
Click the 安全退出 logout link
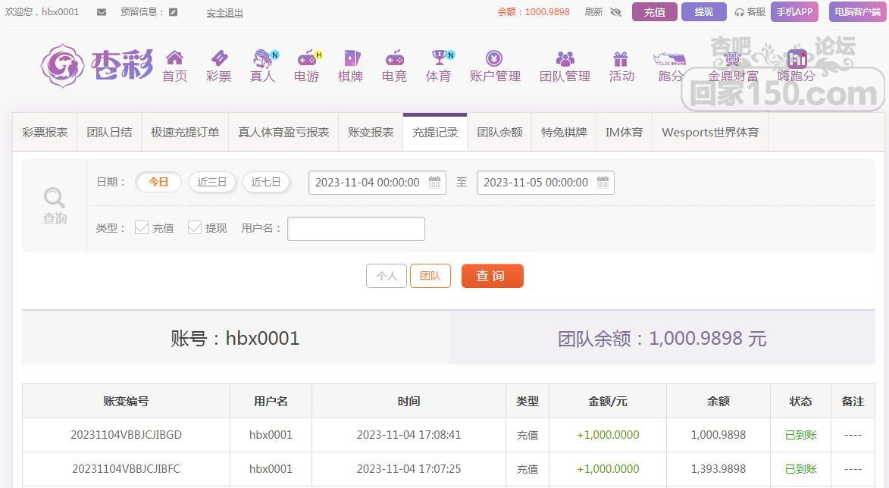pyautogui.click(x=224, y=12)
